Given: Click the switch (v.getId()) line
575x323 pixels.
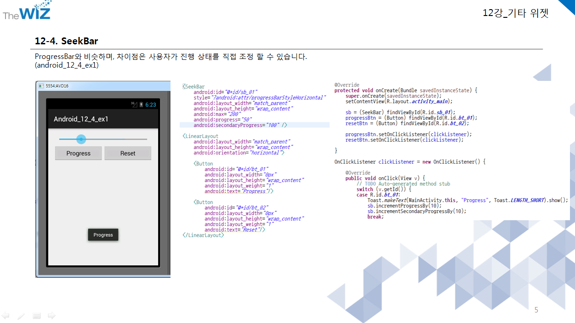Looking at the screenshot, I should [384, 189].
